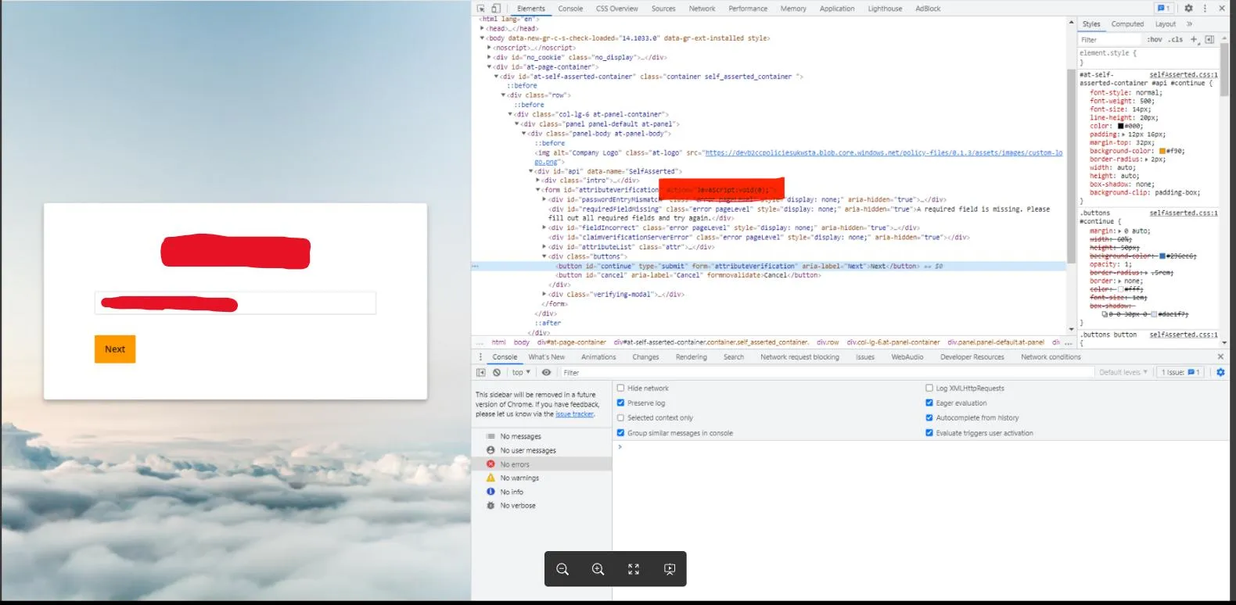Screen dimensions: 1236x605
Task: Uncheck Autocomplete from history
Action: click(929, 417)
